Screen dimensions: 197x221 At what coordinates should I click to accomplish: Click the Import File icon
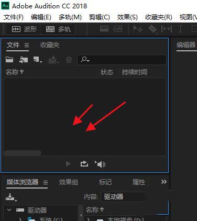coord(24,60)
